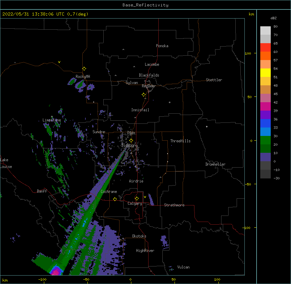
Task: Click the white asterisk above Limestone
Action: coord(52,117)
